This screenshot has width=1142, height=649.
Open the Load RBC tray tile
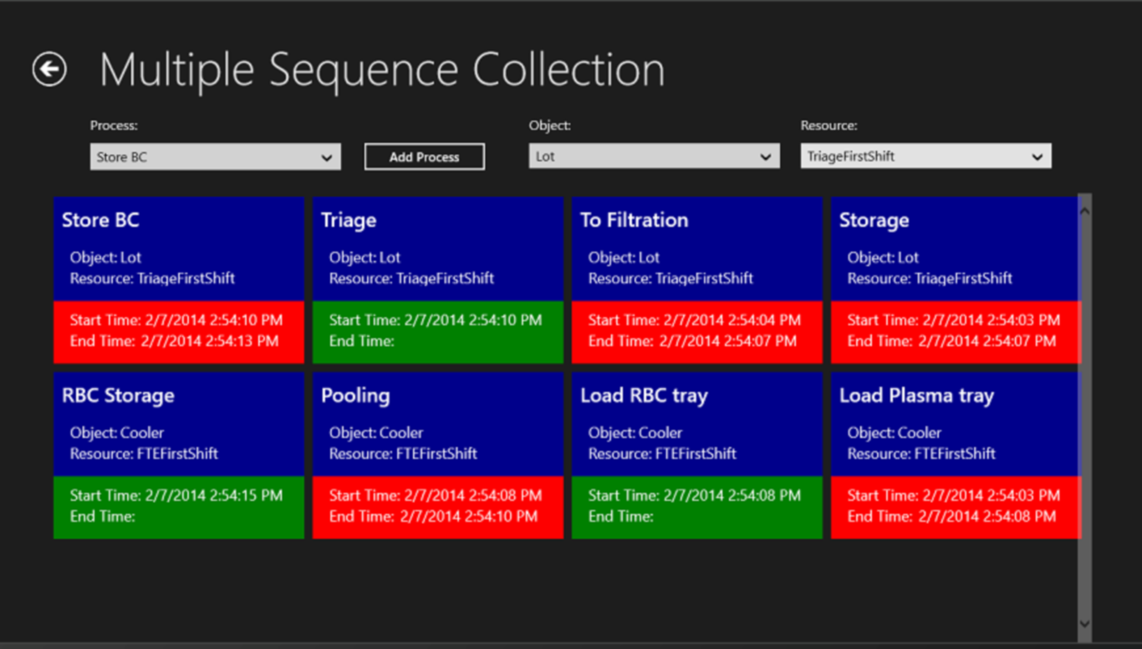click(x=696, y=424)
